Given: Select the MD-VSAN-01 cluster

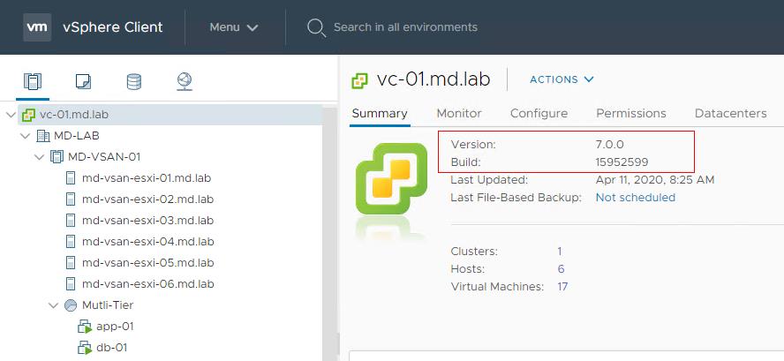Looking at the screenshot, I should coord(104,157).
